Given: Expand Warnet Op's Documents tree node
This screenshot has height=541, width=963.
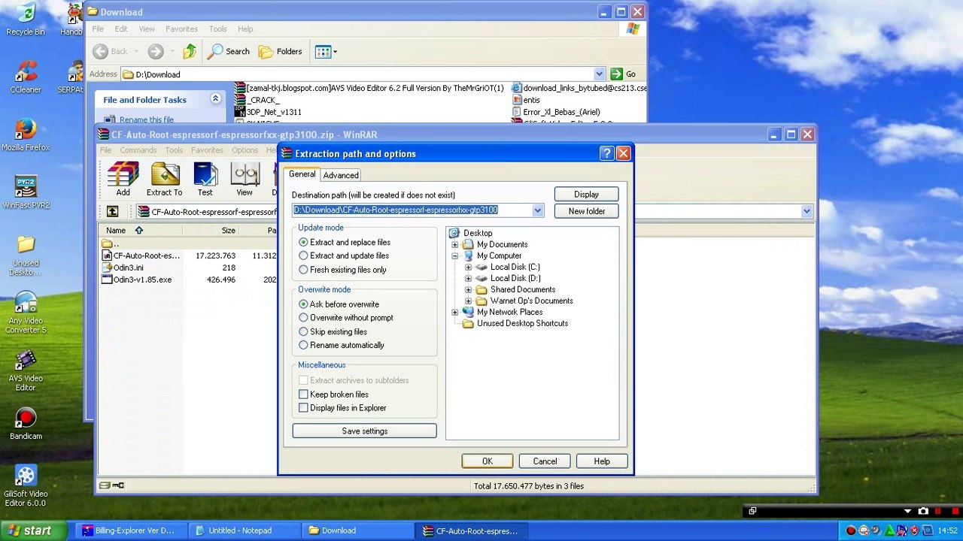Looking at the screenshot, I should 468,301.
